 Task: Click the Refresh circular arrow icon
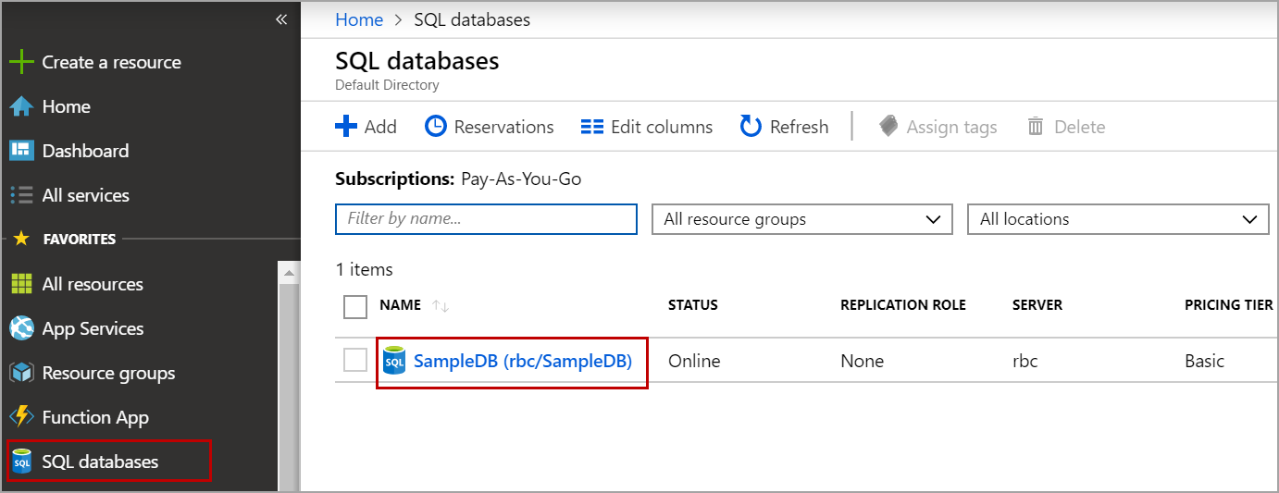751,127
